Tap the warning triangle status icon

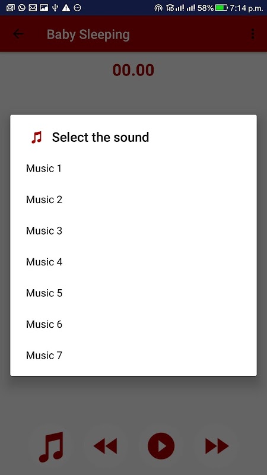point(66,8)
